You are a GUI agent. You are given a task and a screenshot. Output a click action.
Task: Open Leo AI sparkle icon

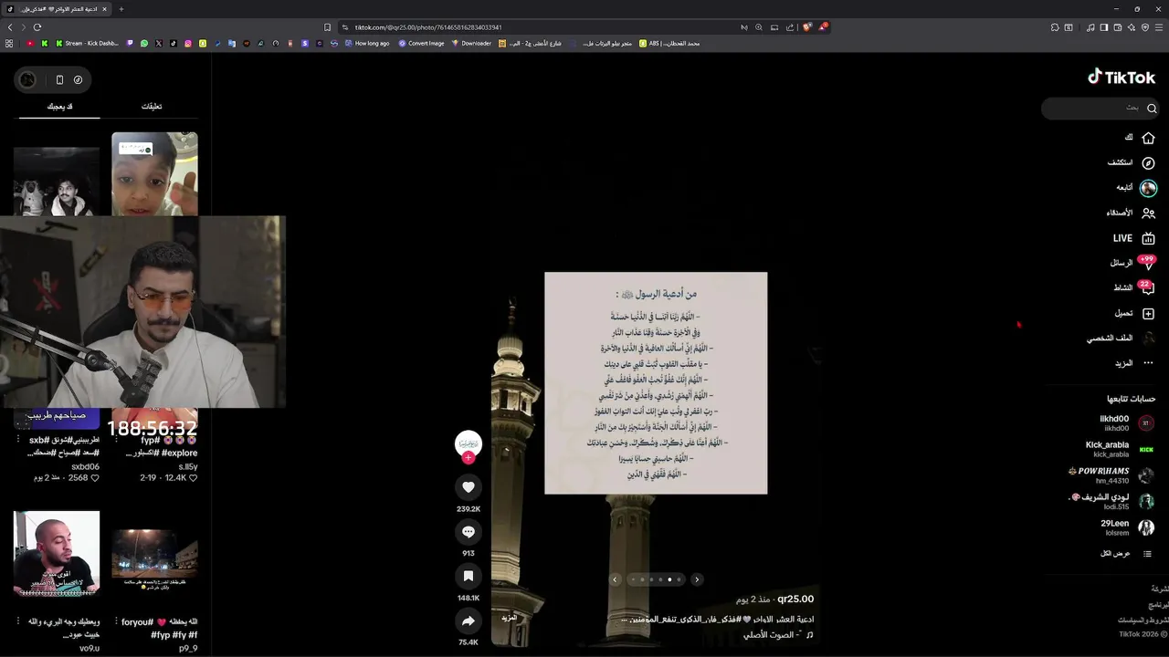point(1132,27)
